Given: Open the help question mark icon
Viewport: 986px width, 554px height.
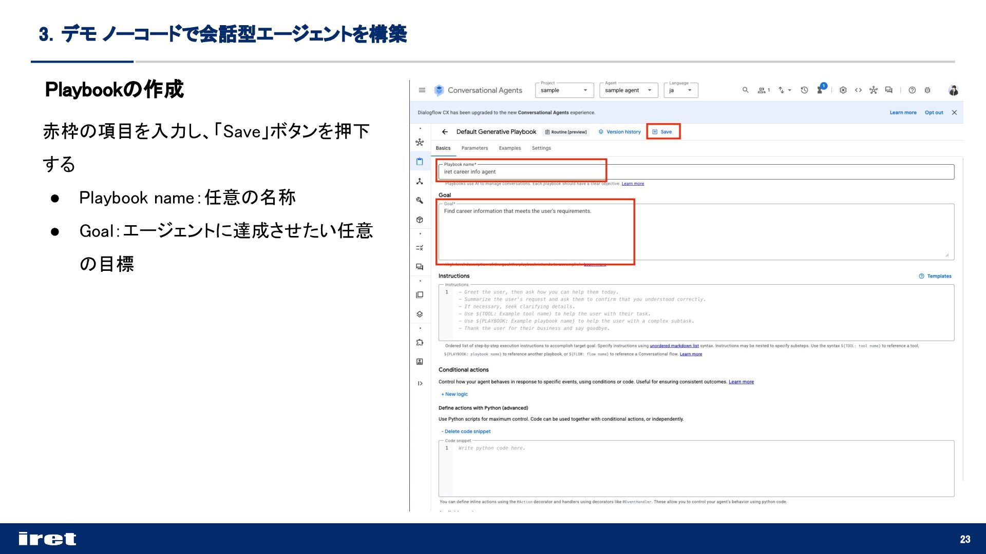Looking at the screenshot, I should [x=912, y=90].
